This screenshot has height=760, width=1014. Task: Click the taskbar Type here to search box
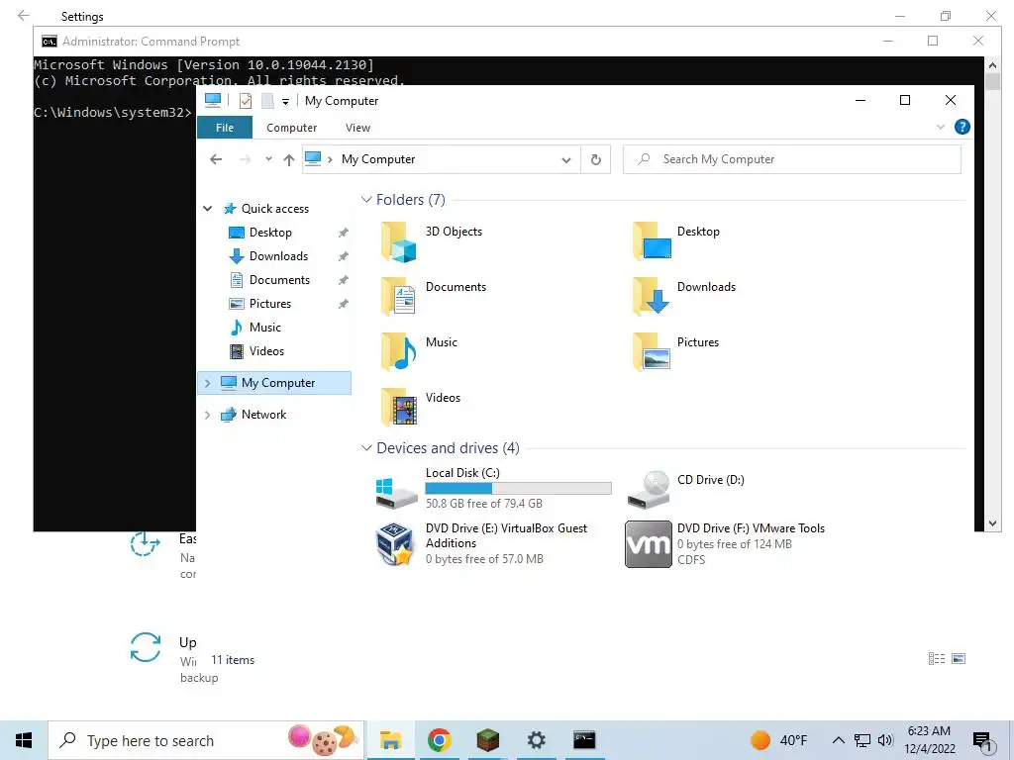click(x=206, y=740)
